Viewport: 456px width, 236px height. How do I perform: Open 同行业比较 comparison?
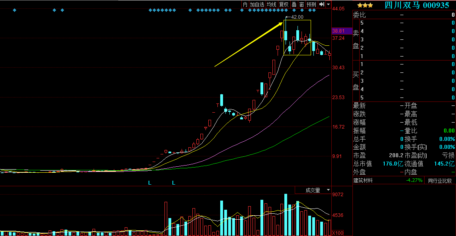[440, 181]
